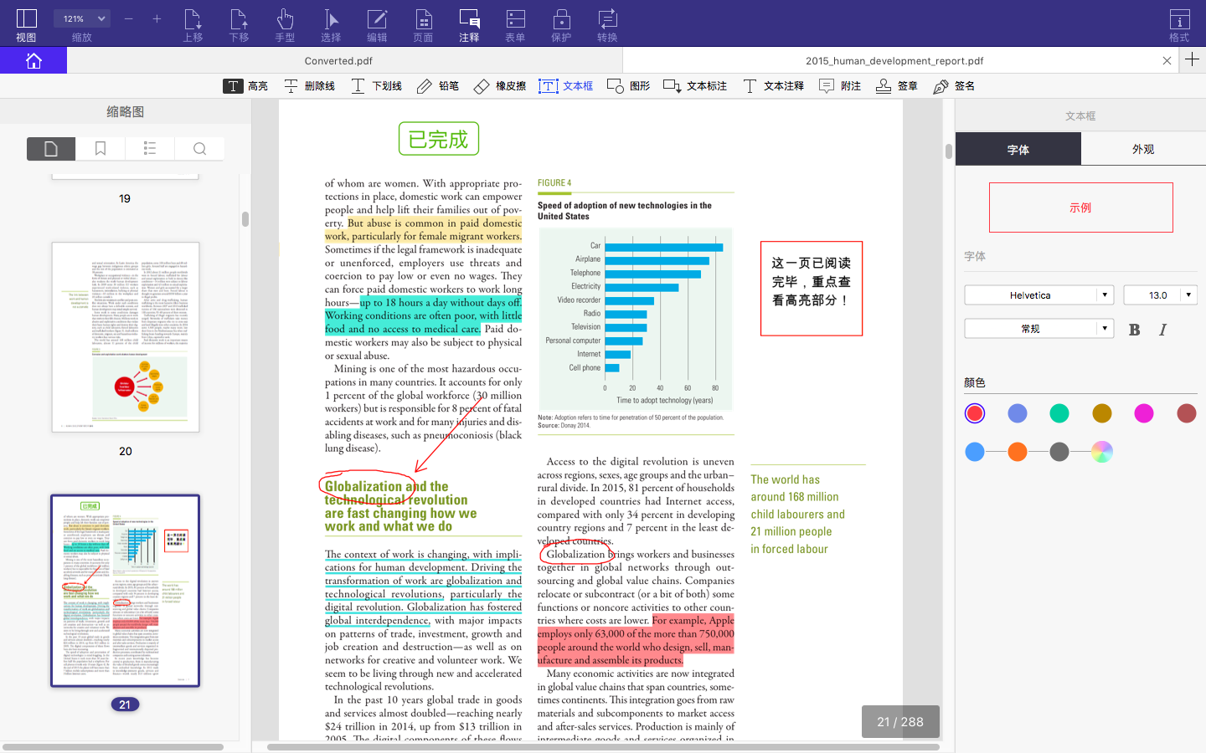Viewport: 1206px width, 753px height.
Task: Switch to the 外观 tab in the panel
Action: (x=1142, y=148)
